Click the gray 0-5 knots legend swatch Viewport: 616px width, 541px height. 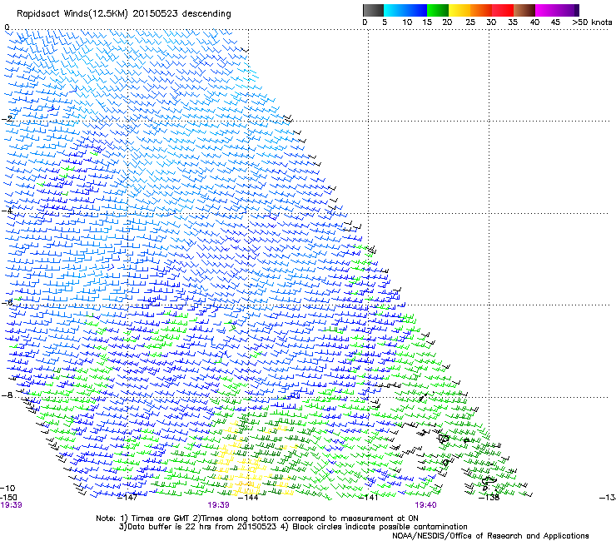point(373,10)
